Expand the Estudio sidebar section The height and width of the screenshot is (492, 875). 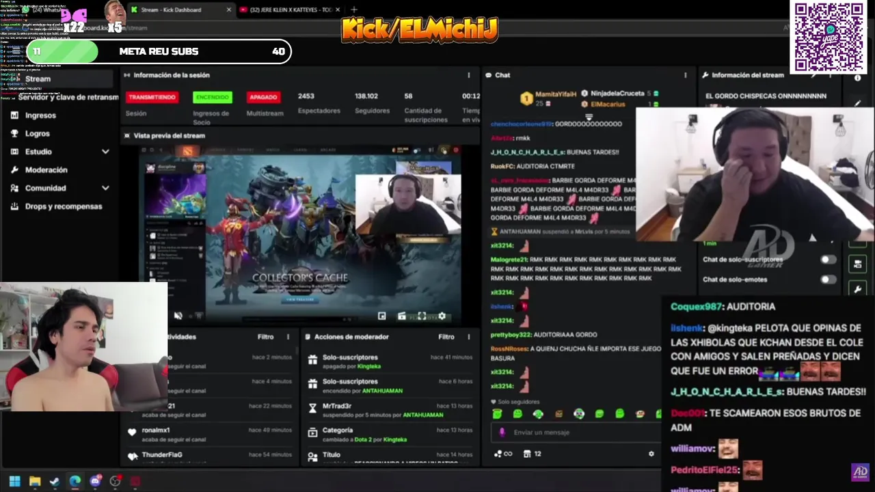(105, 152)
